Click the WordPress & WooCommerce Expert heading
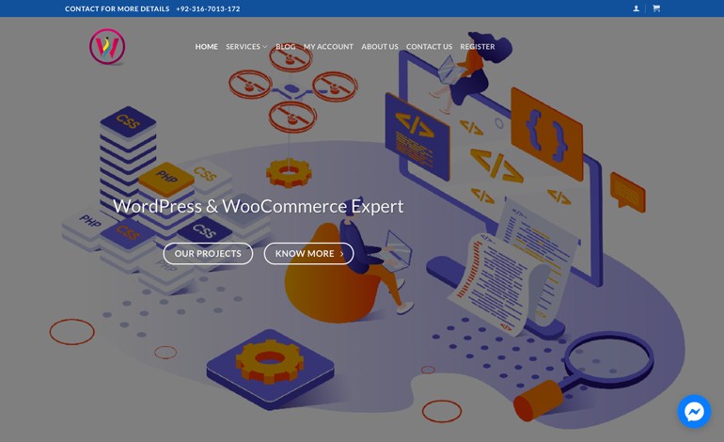 259,206
